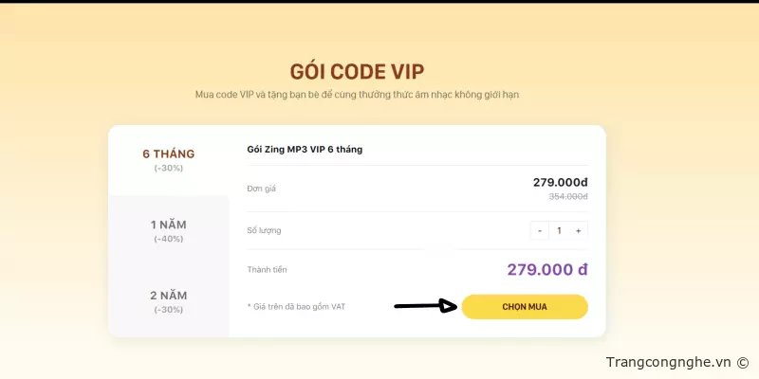Open the 2 NĂM plan tab
Screen dimensions: 759x379
pos(169,301)
